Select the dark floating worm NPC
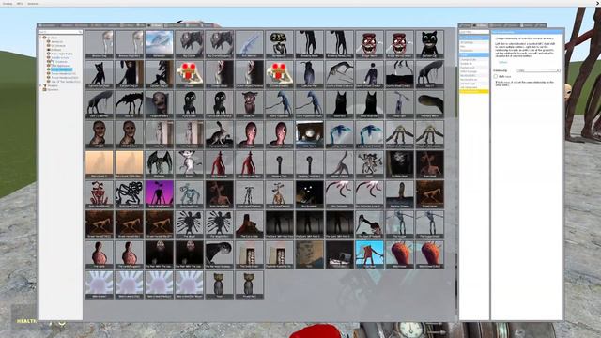 tap(429, 104)
